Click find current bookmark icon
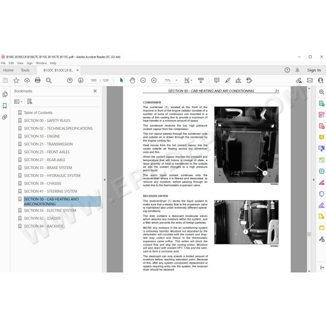326x326 pixels. [x=30, y=102]
